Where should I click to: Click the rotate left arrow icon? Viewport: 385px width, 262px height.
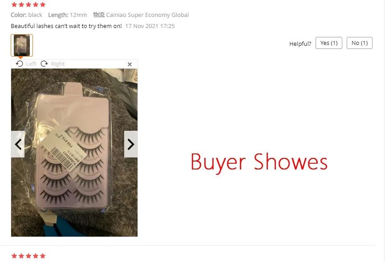20,64
